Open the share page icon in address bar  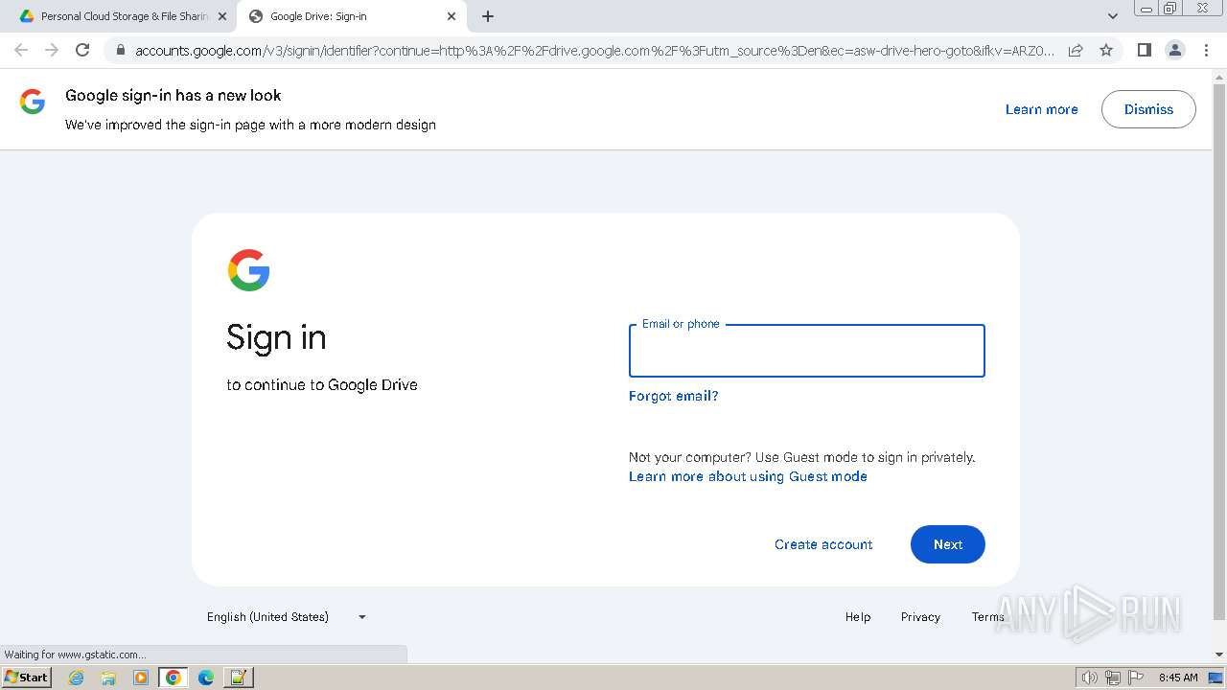1076,50
